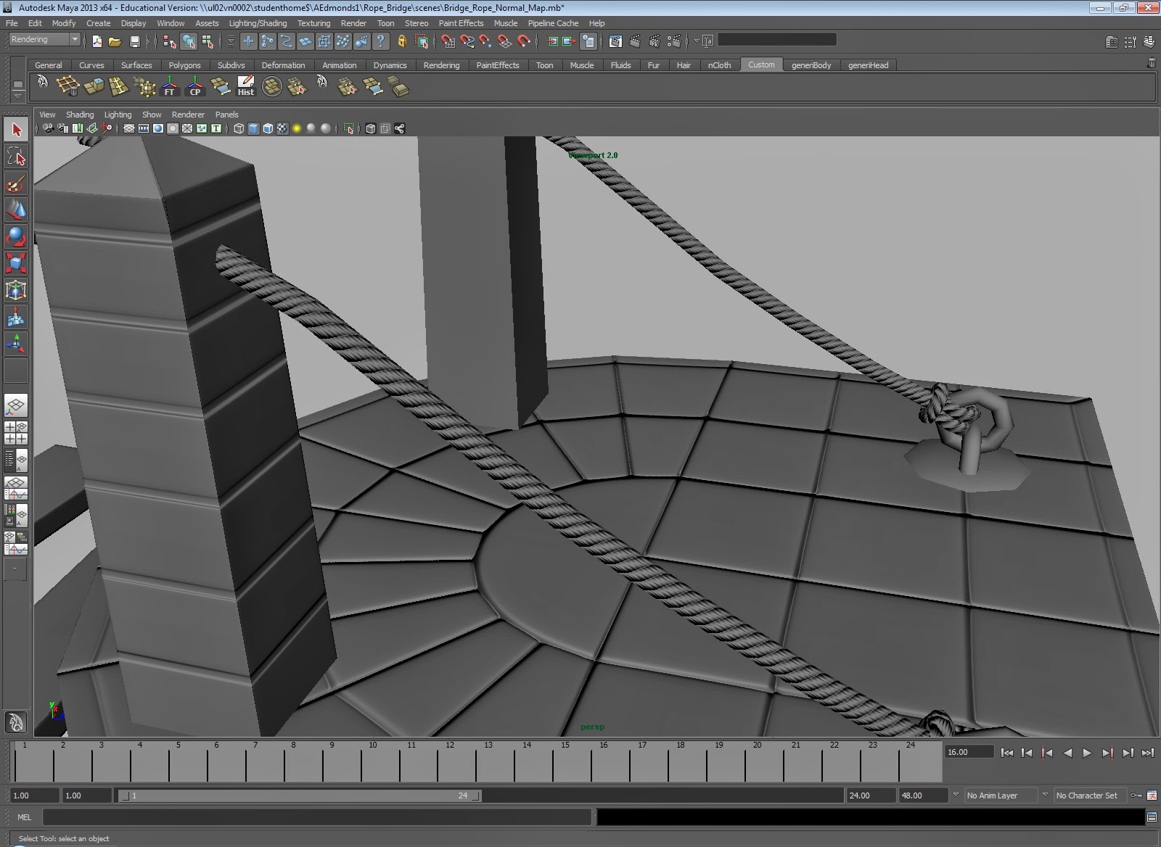Open the Lighting/Shading menu
1161x847 pixels.
point(258,23)
